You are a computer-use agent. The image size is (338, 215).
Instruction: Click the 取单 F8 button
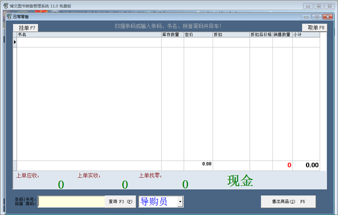pos(314,28)
